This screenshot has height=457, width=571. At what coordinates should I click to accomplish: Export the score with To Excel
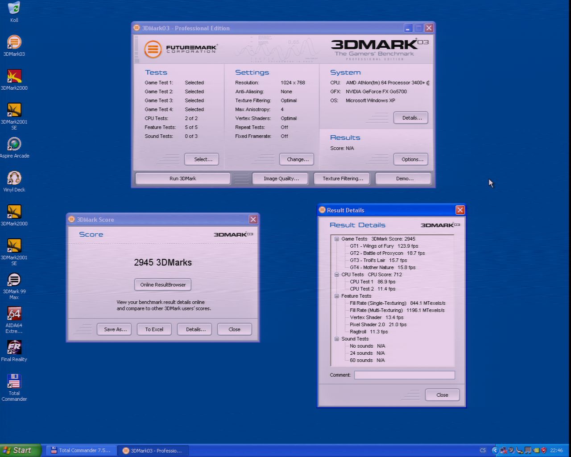pos(154,329)
